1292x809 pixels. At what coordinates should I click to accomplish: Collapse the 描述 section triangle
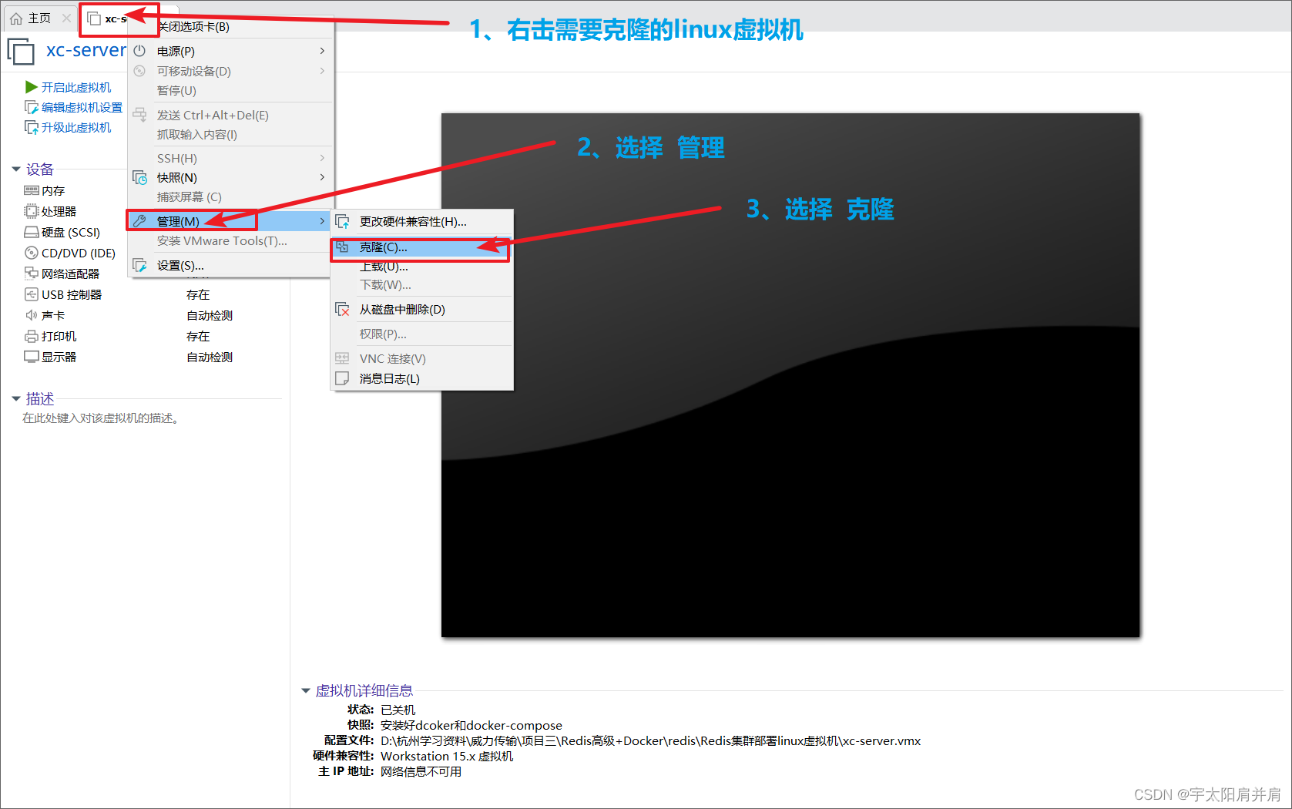coord(15,399)
